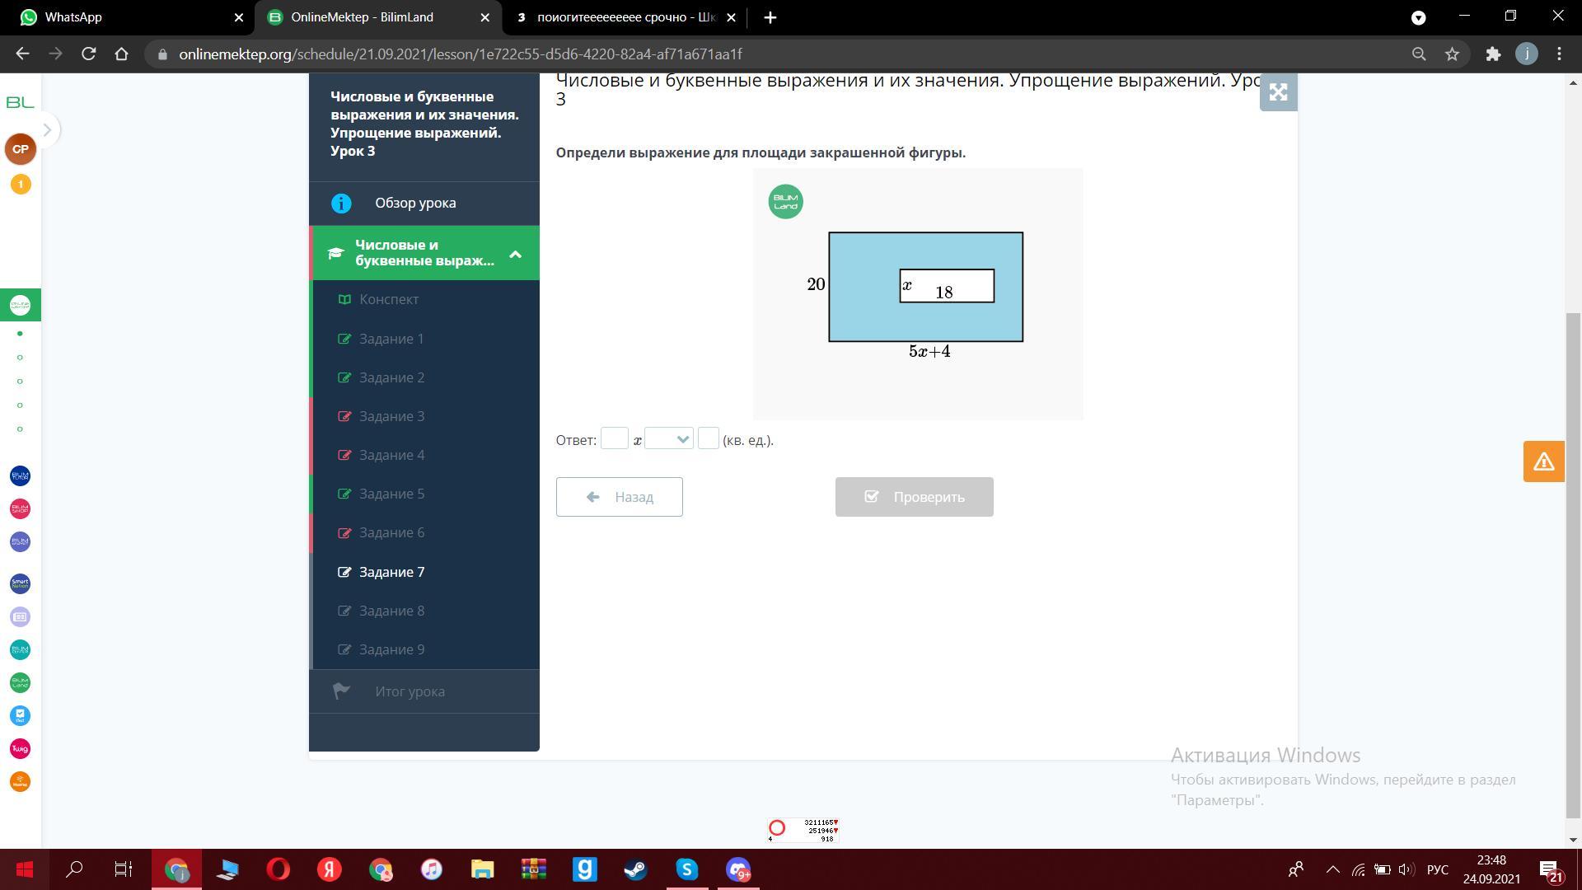The width and height of the screenshot is (1582, 890).
Task: Collapse the lesson section chevron
Action: coord(515,254)
